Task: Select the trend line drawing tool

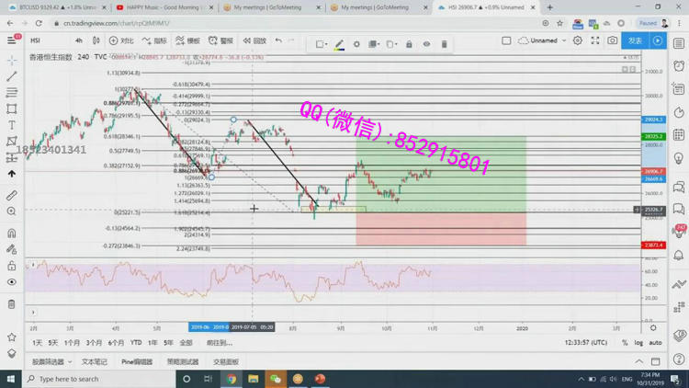Action: point(12,76)
